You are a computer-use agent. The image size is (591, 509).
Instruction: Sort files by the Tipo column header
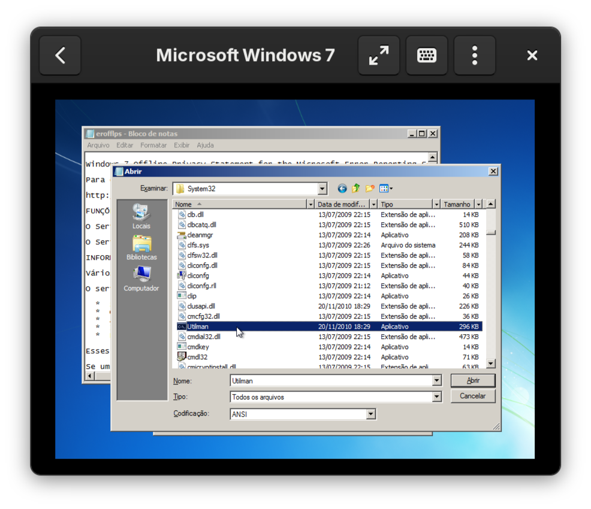(x=405, y=204)
